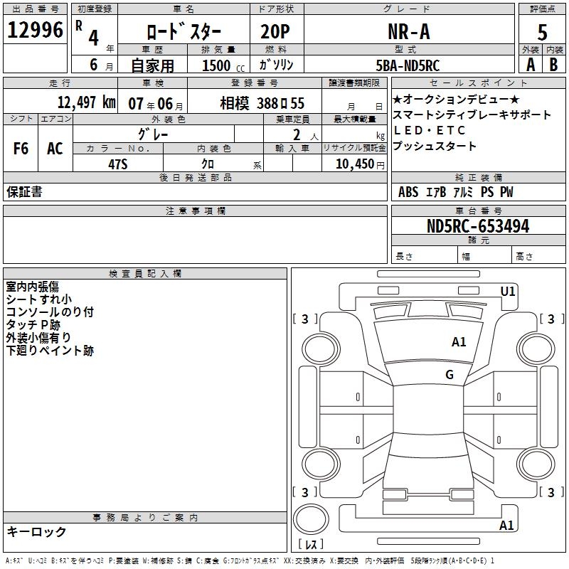569x569 pixels.
Task: Click the A1 mark on the hood
Action: (x=459, y=342)
